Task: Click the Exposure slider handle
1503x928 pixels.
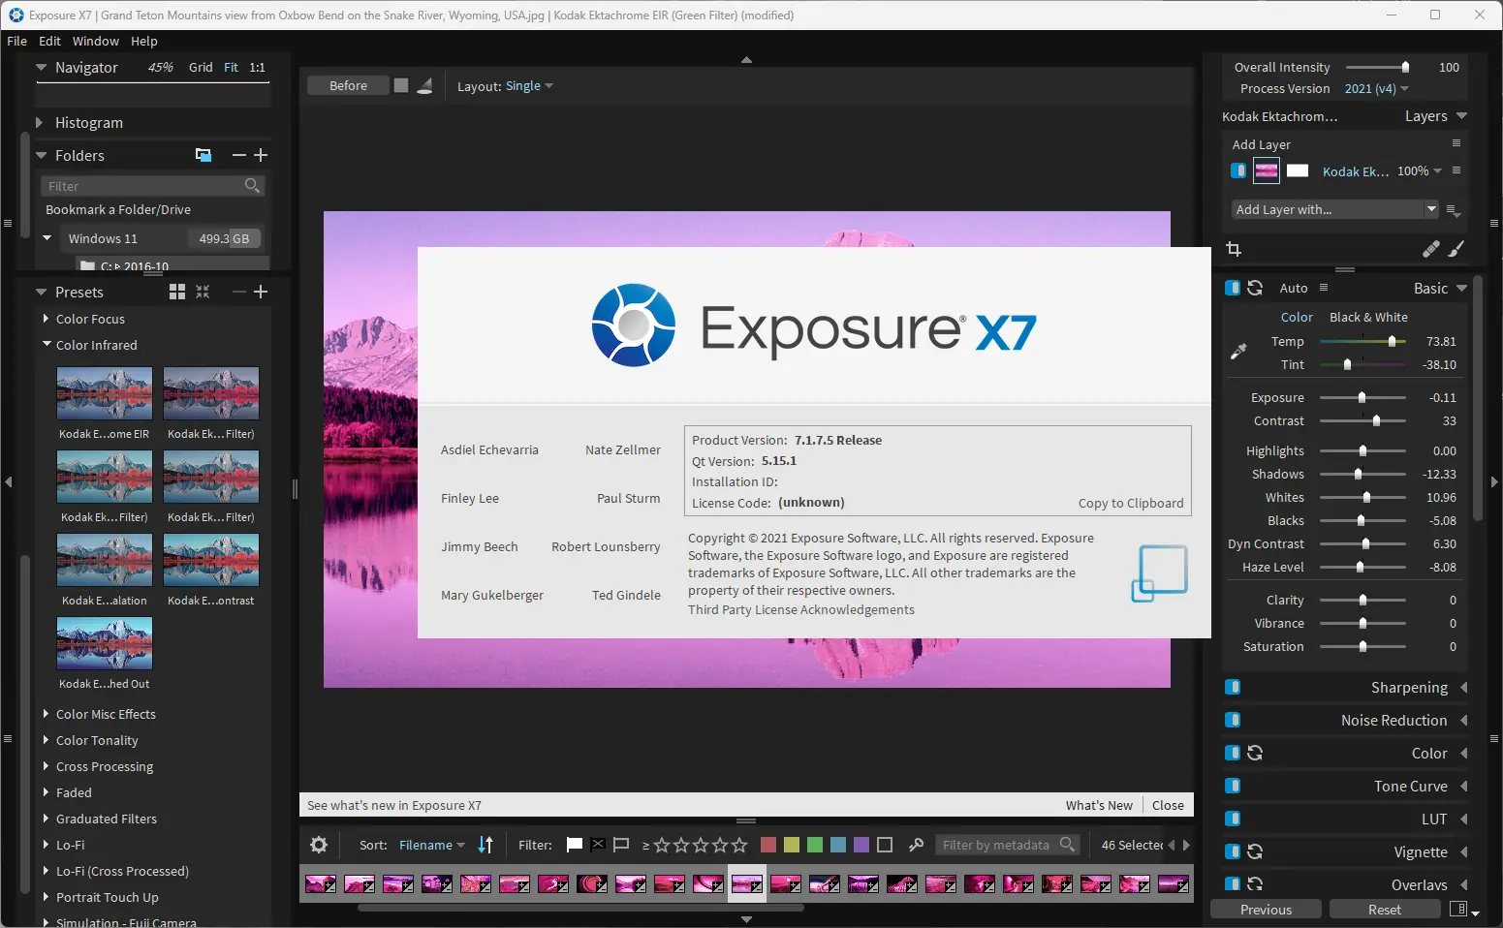Action: coord(1362,397)
